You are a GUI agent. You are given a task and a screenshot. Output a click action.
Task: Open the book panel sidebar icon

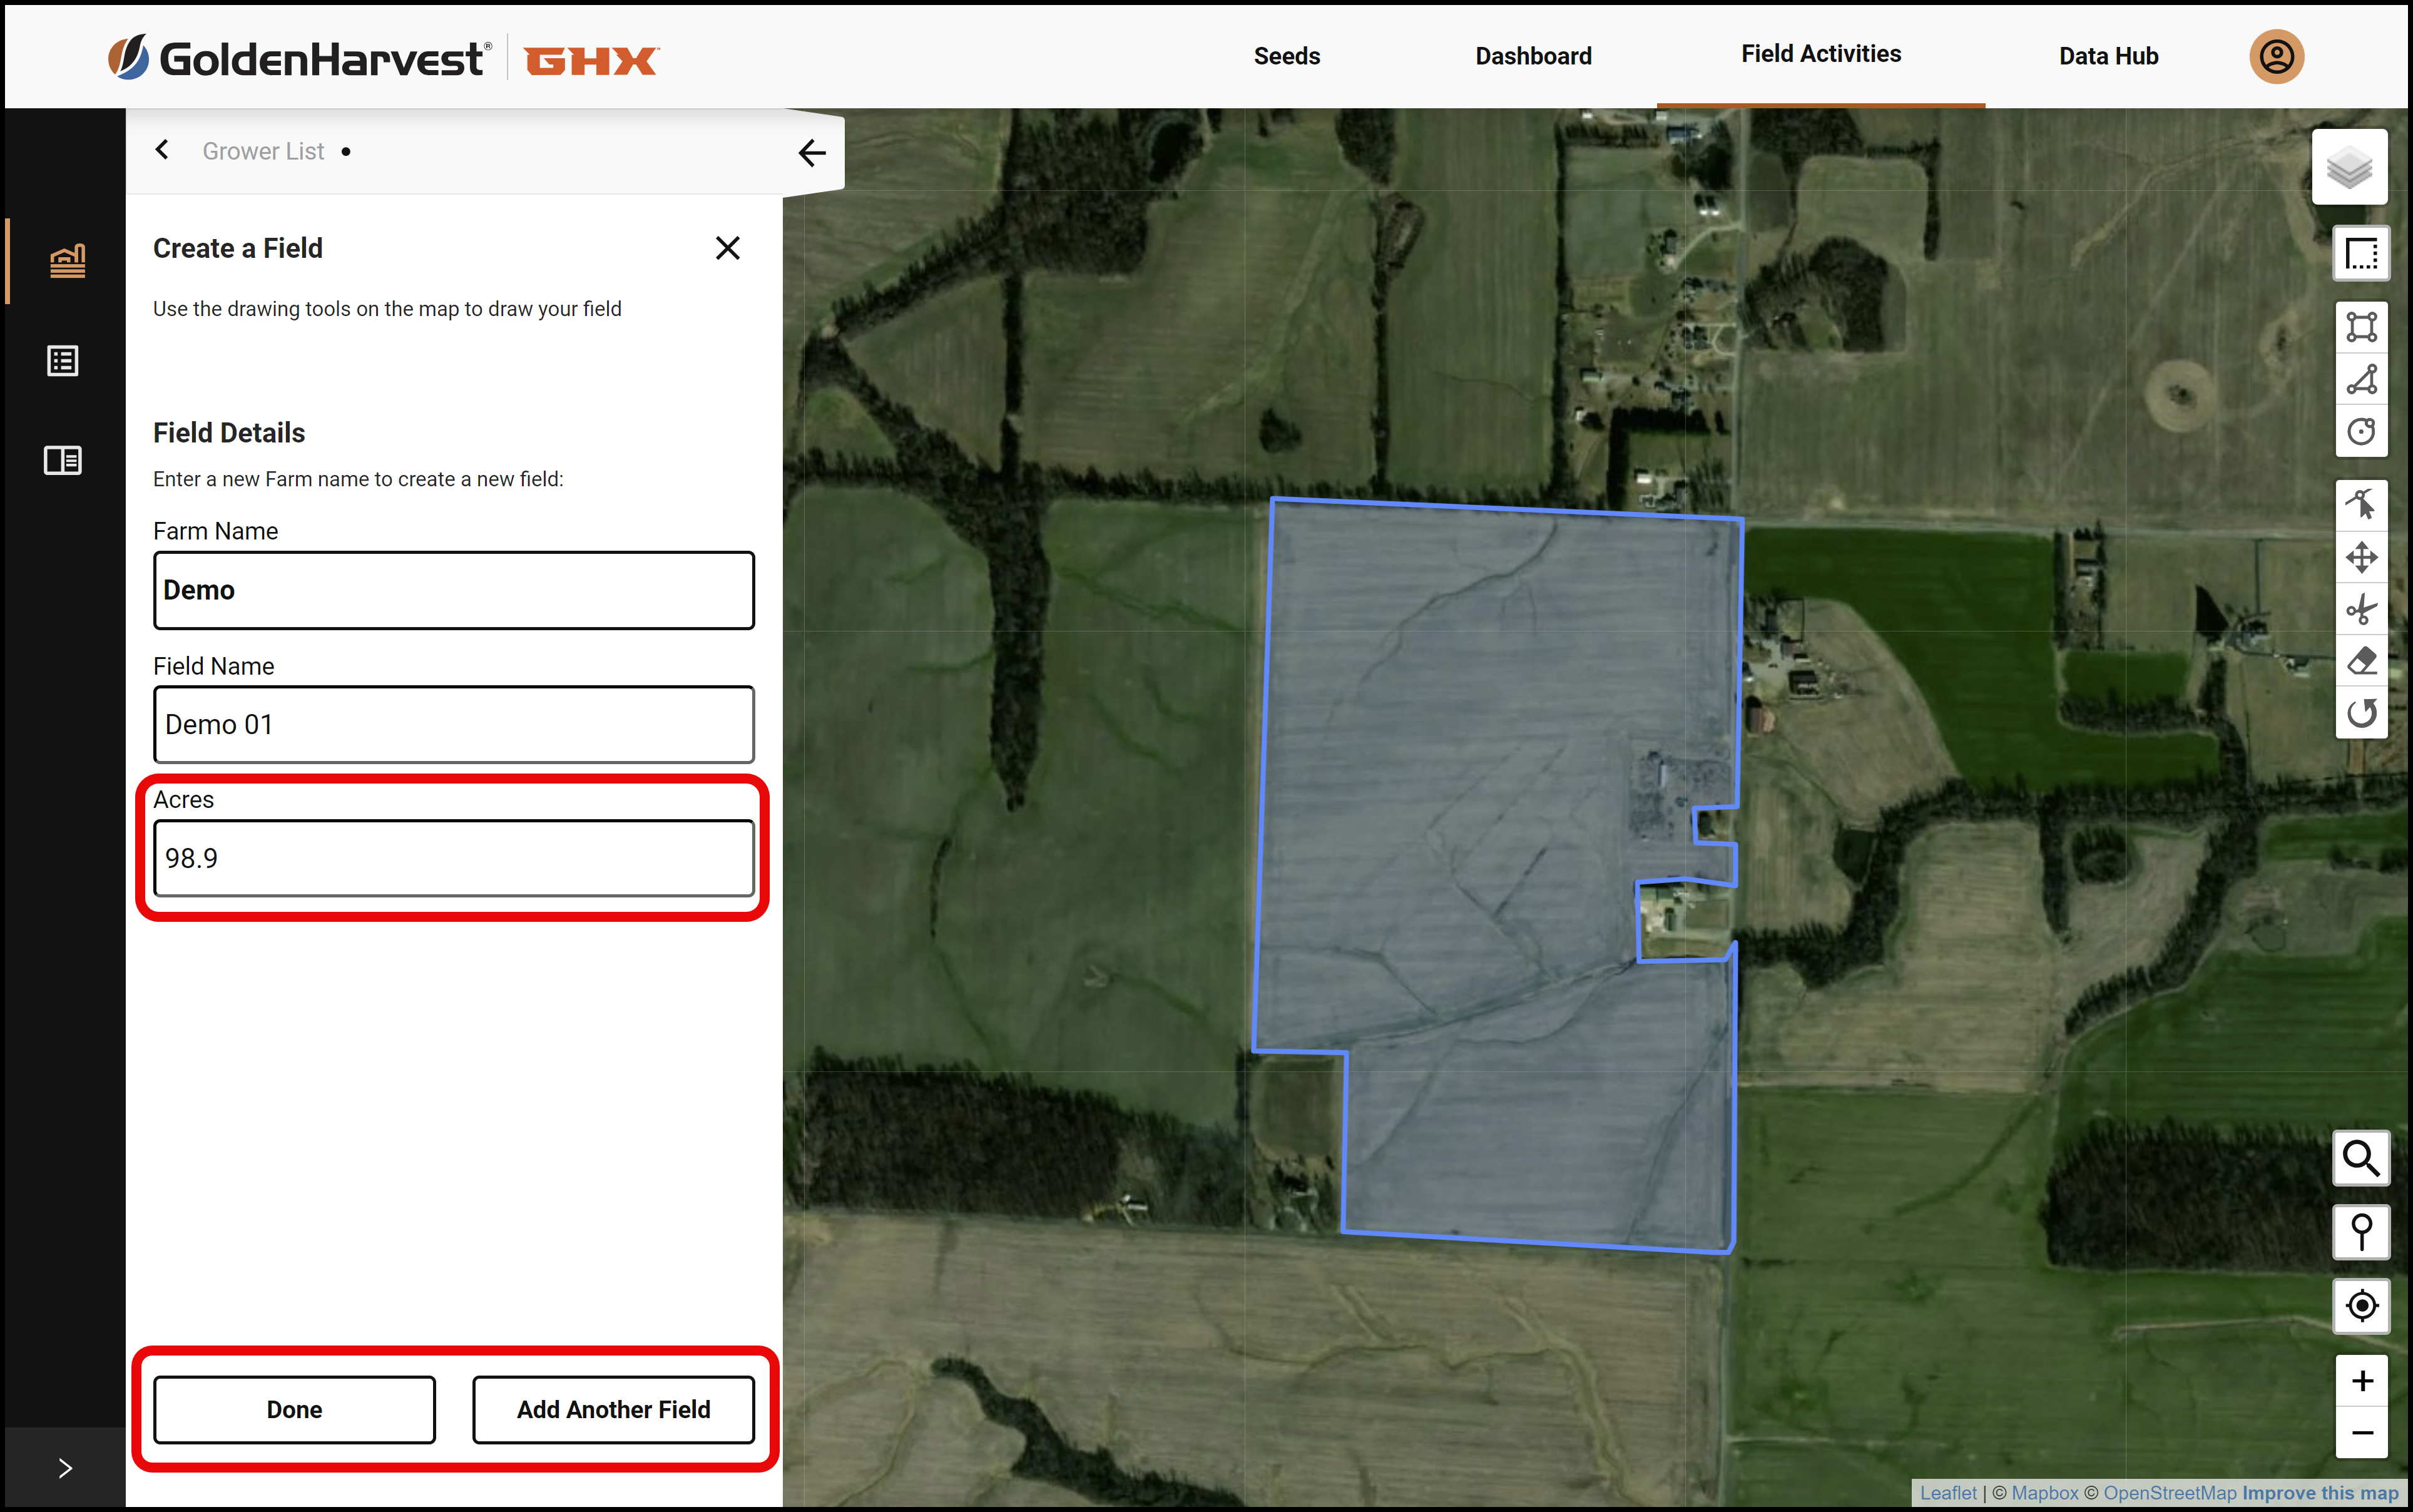point(63,460)
